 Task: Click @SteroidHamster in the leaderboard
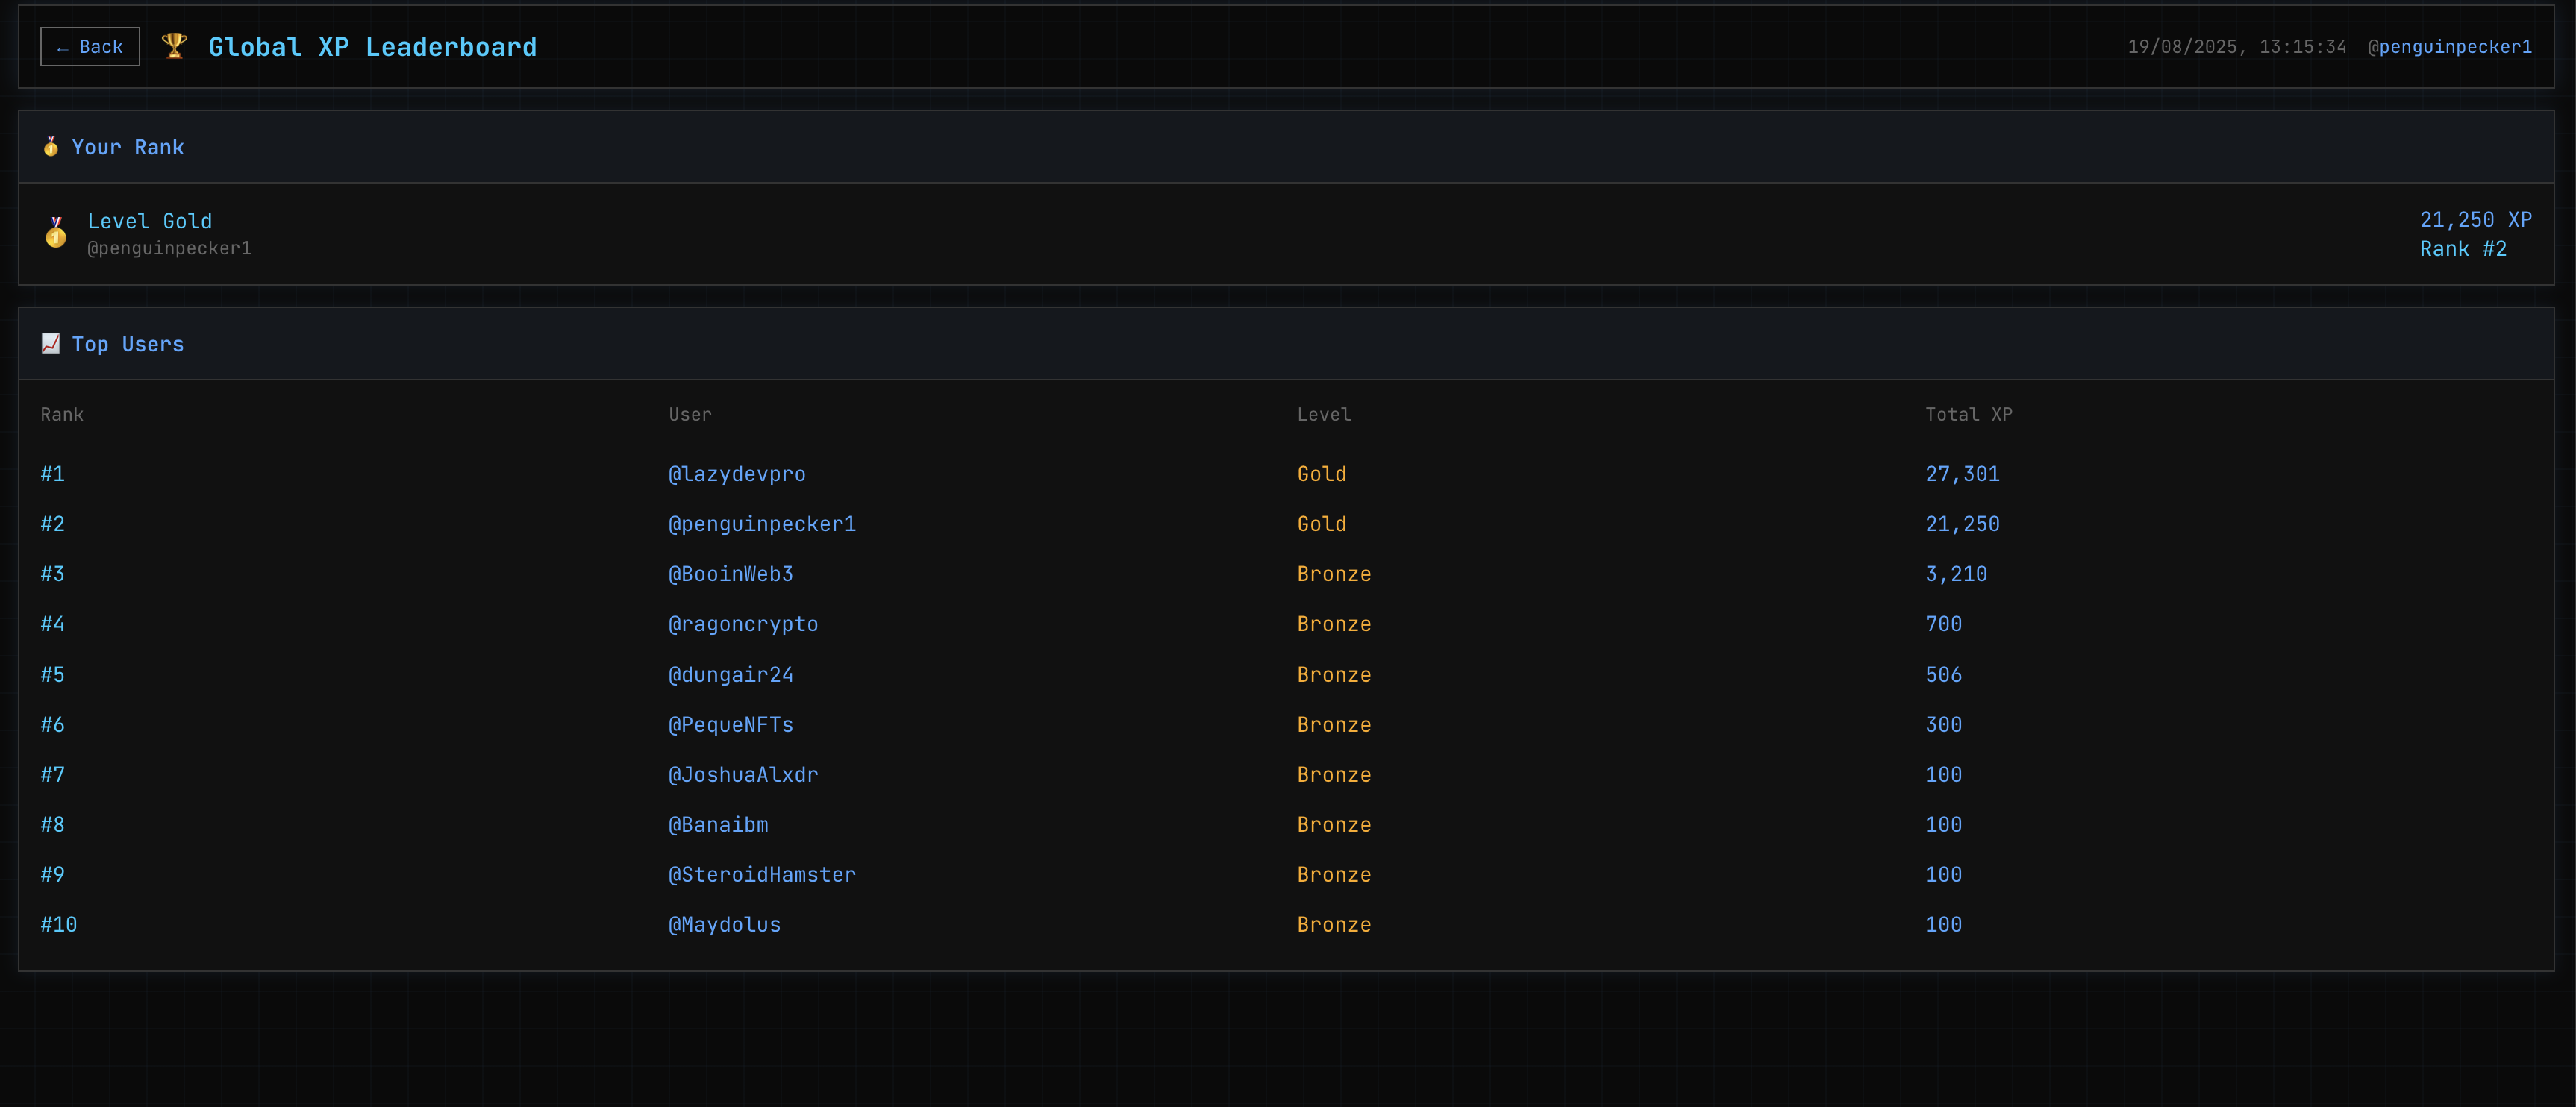pyautogui.click(x=761, y=875)
